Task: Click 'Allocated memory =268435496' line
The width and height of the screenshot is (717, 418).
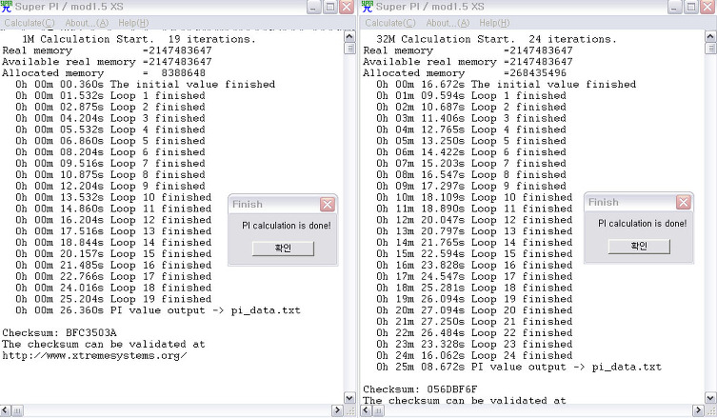Action: pyautogui.click(x=465, y=73)
